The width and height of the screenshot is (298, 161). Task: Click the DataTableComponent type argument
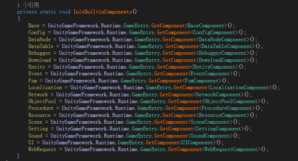227,46
